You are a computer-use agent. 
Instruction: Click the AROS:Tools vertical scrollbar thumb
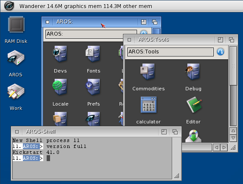[233, 66]
